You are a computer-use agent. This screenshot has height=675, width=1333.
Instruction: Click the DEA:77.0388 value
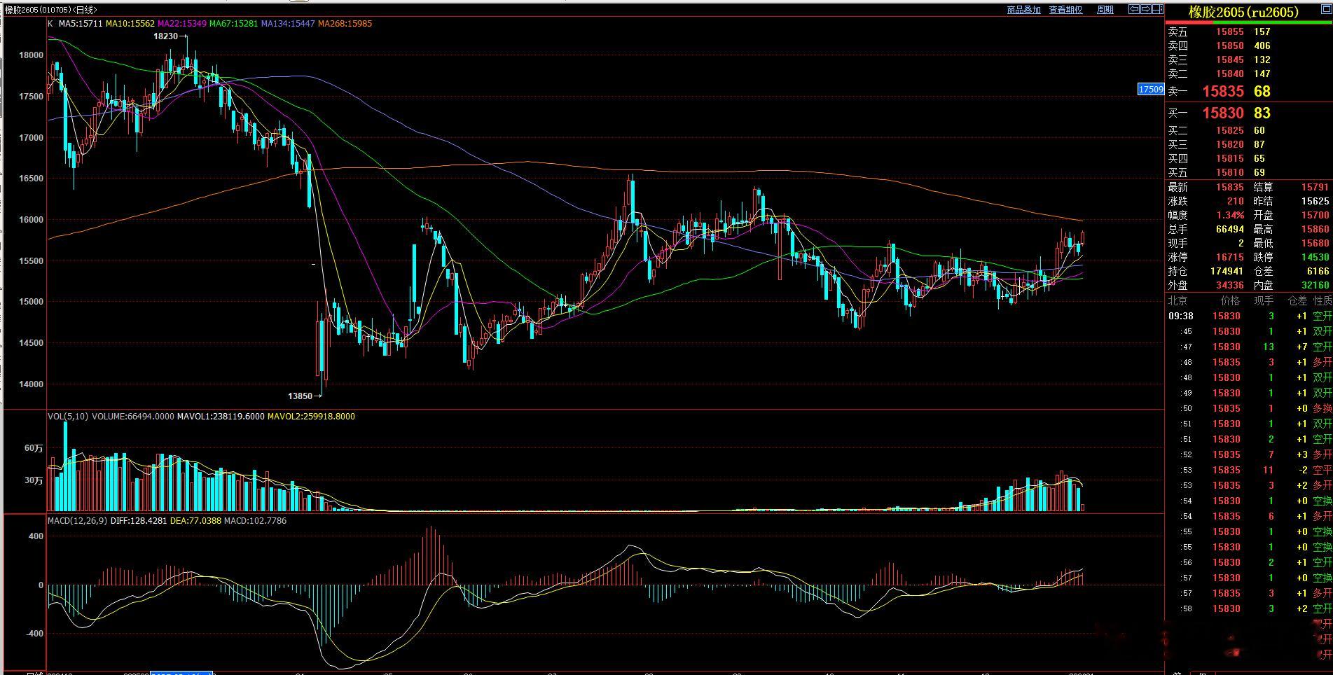point(195,521)
